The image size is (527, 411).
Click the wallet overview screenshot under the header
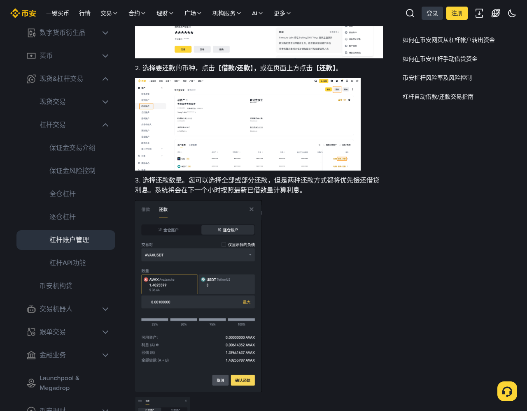point(259,42)
